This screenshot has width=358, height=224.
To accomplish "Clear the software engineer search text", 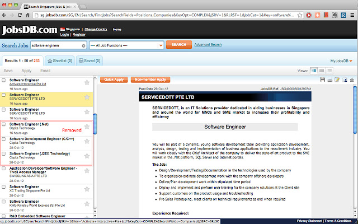I will [x=83, y=46].
